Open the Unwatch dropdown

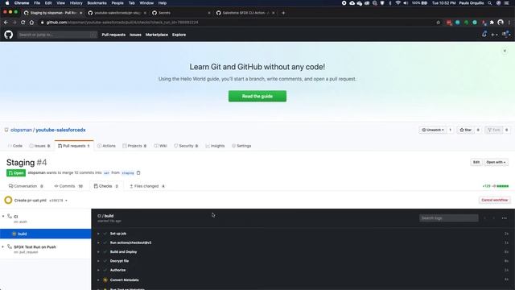[433, 130]
